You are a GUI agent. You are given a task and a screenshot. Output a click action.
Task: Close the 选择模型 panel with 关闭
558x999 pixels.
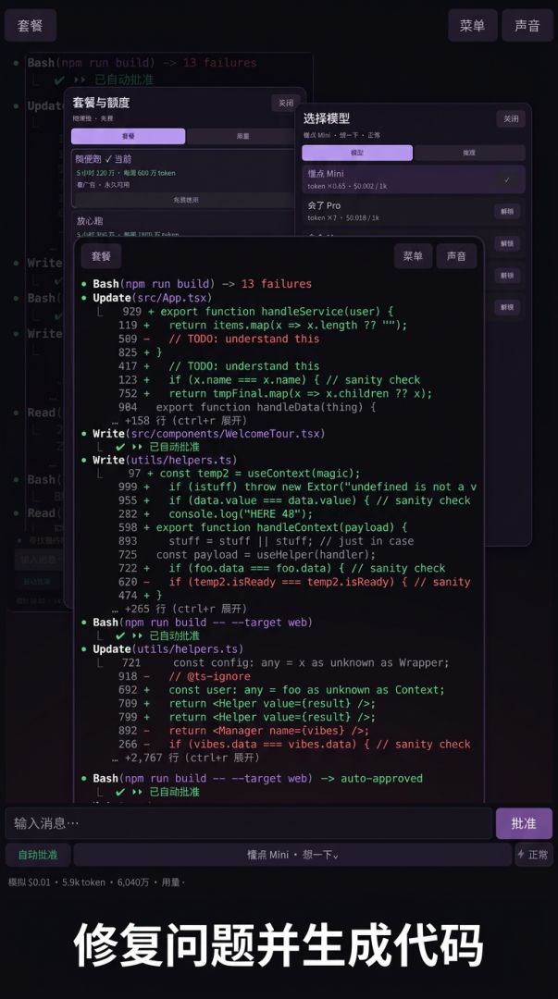click(x=511, y=118)
